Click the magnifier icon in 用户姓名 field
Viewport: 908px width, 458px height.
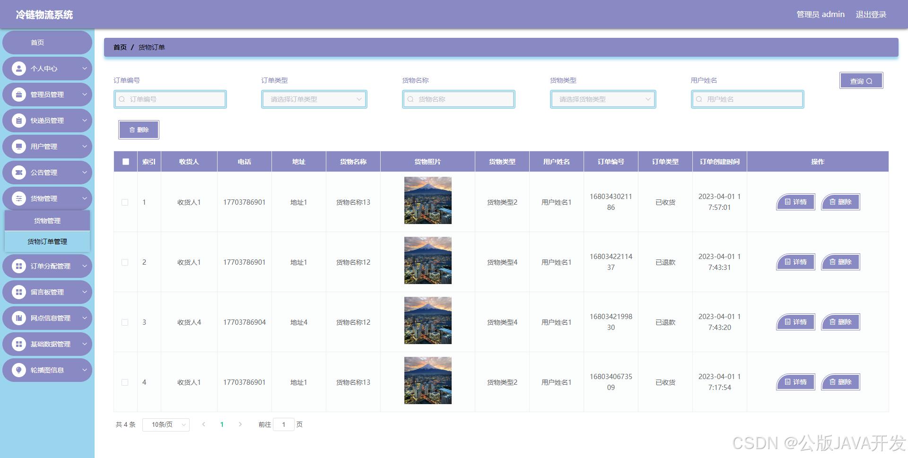click(699, 99)
